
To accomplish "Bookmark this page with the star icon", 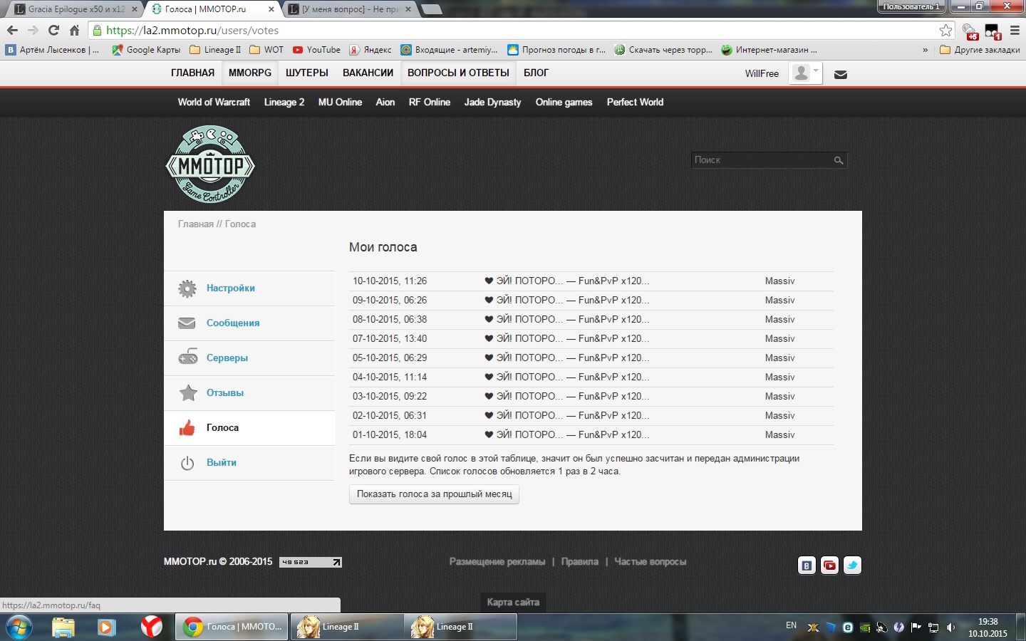I will [x=945, y=30].
